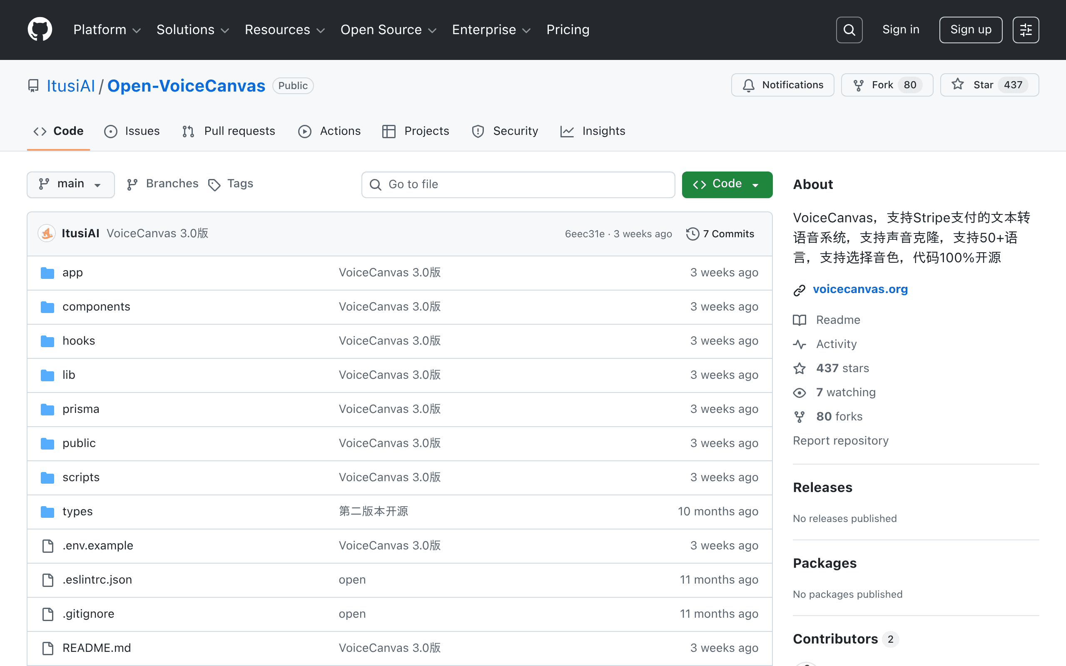Open the Pull requests tab
This screenshot has width=1066, height=666.
pos(229,131)
